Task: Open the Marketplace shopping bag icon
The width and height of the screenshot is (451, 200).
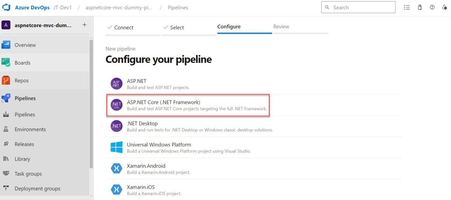Action: pos(420,7)
